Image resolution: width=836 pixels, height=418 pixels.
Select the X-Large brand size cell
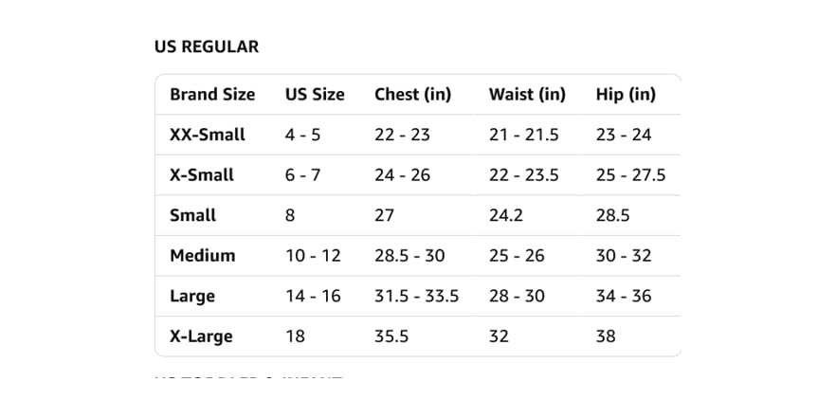201,337
